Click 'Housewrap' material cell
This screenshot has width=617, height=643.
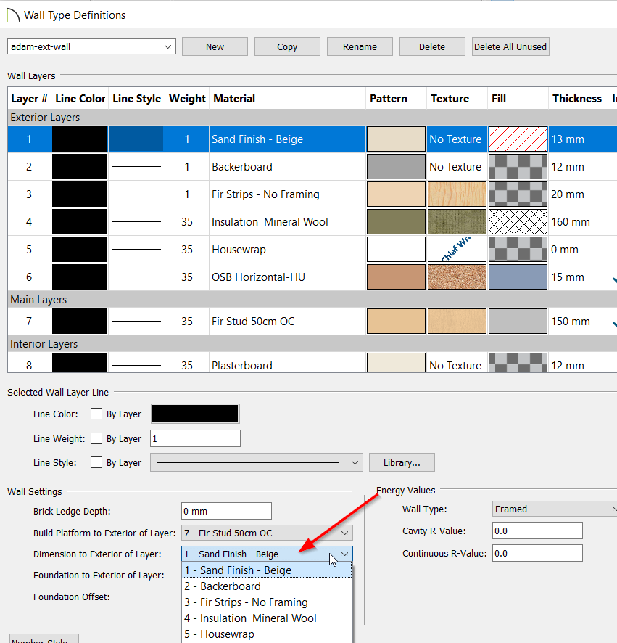pyautogui.click(x=287, y=249)
